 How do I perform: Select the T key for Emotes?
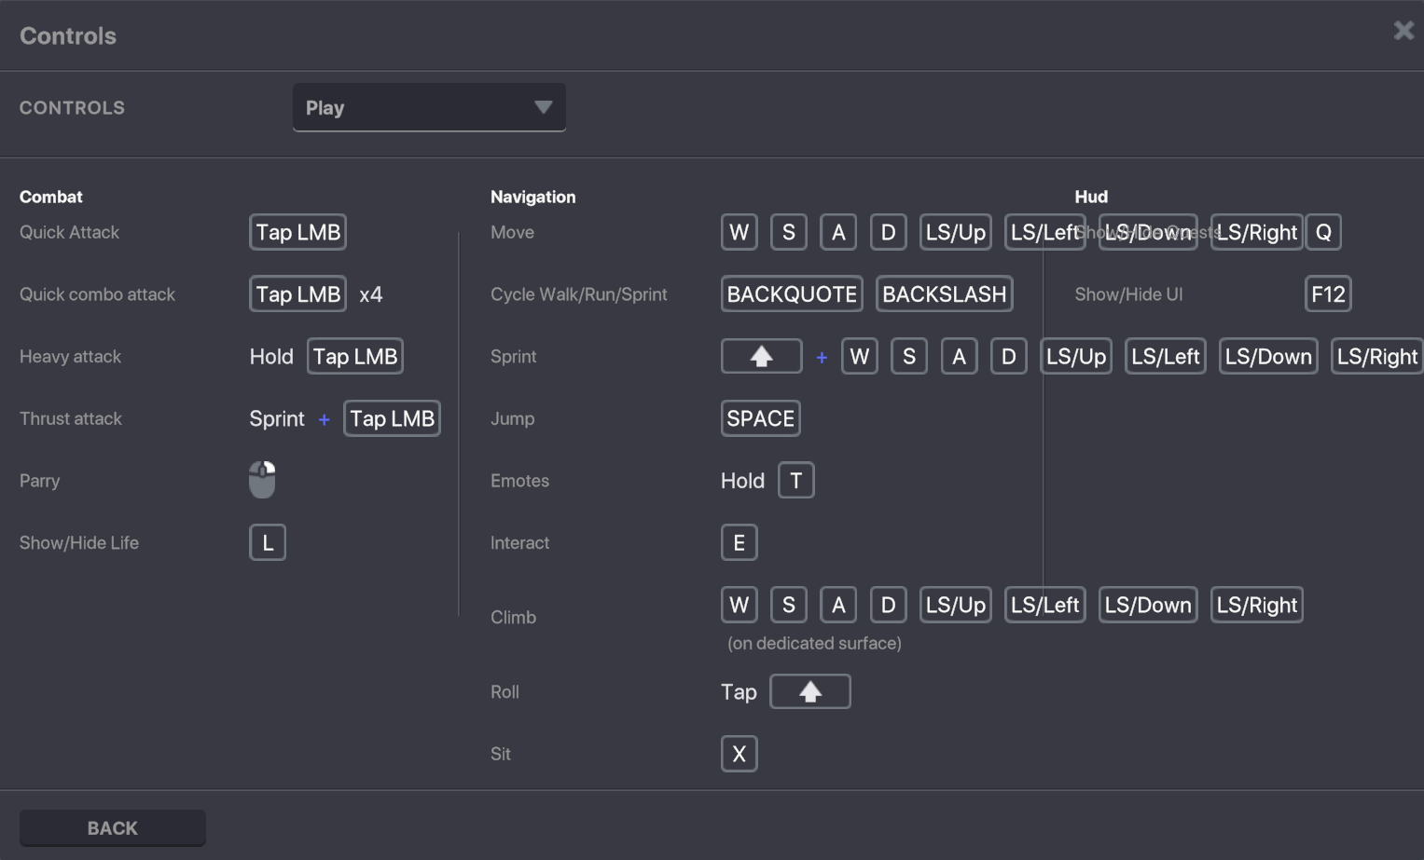pos(795,481)
